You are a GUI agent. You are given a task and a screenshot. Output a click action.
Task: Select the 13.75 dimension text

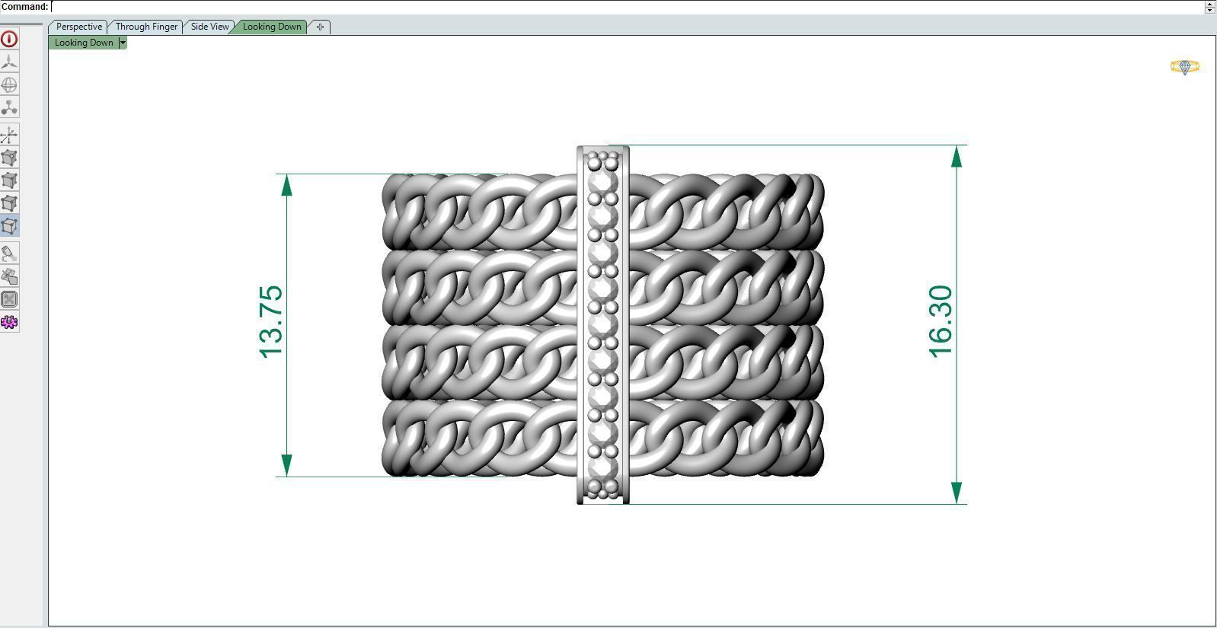click(x=271, y=321)
